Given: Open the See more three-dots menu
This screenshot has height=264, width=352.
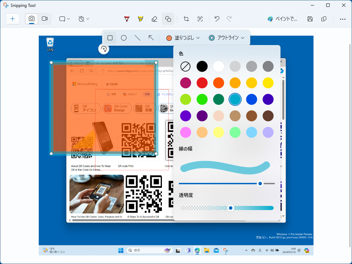Looking at the screenshot, I should 343,19.
